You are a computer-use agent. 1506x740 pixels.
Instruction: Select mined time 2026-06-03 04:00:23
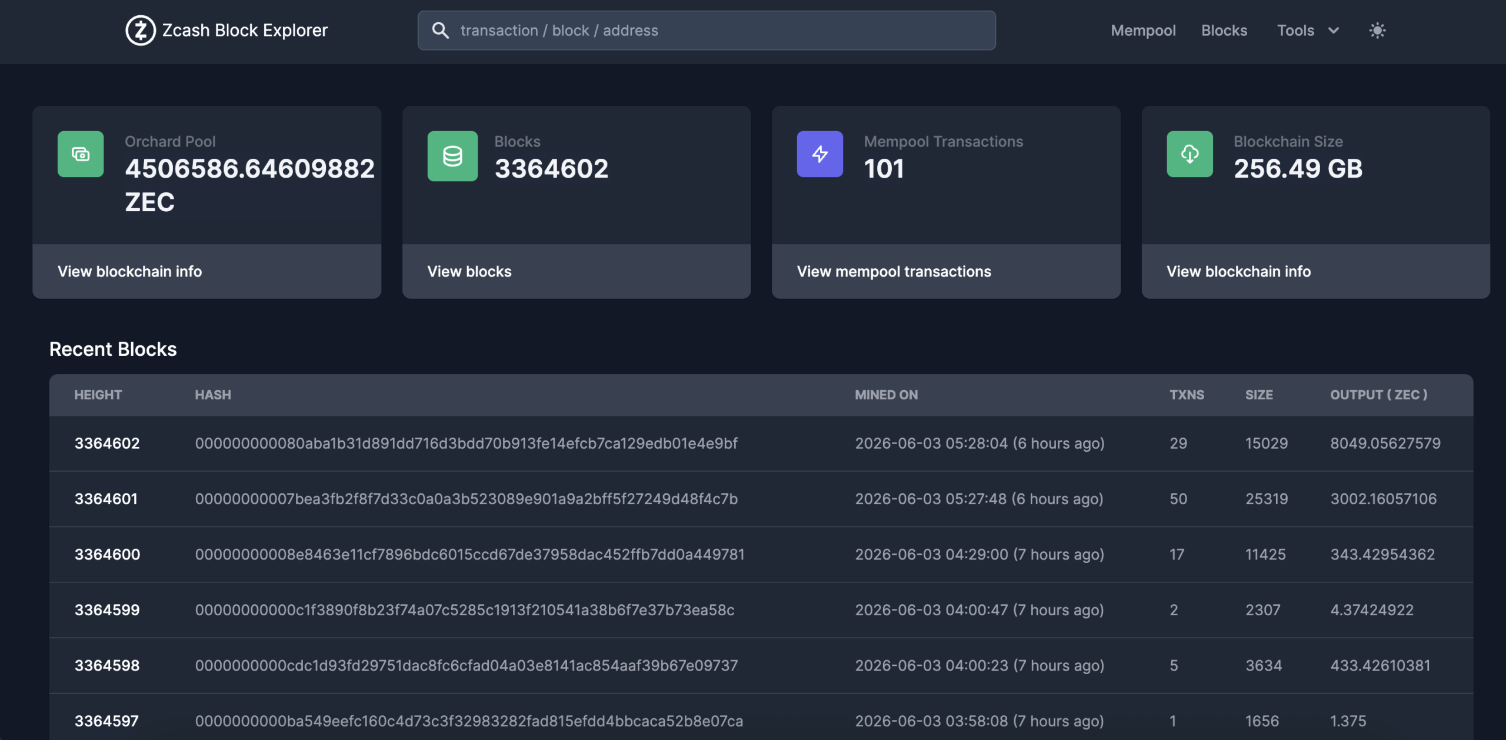[931, 665]
